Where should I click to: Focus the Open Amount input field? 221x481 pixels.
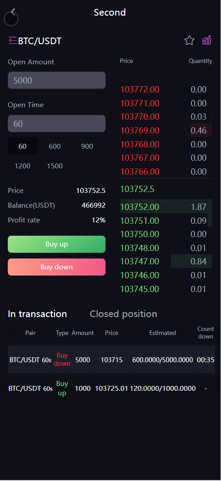57,80
